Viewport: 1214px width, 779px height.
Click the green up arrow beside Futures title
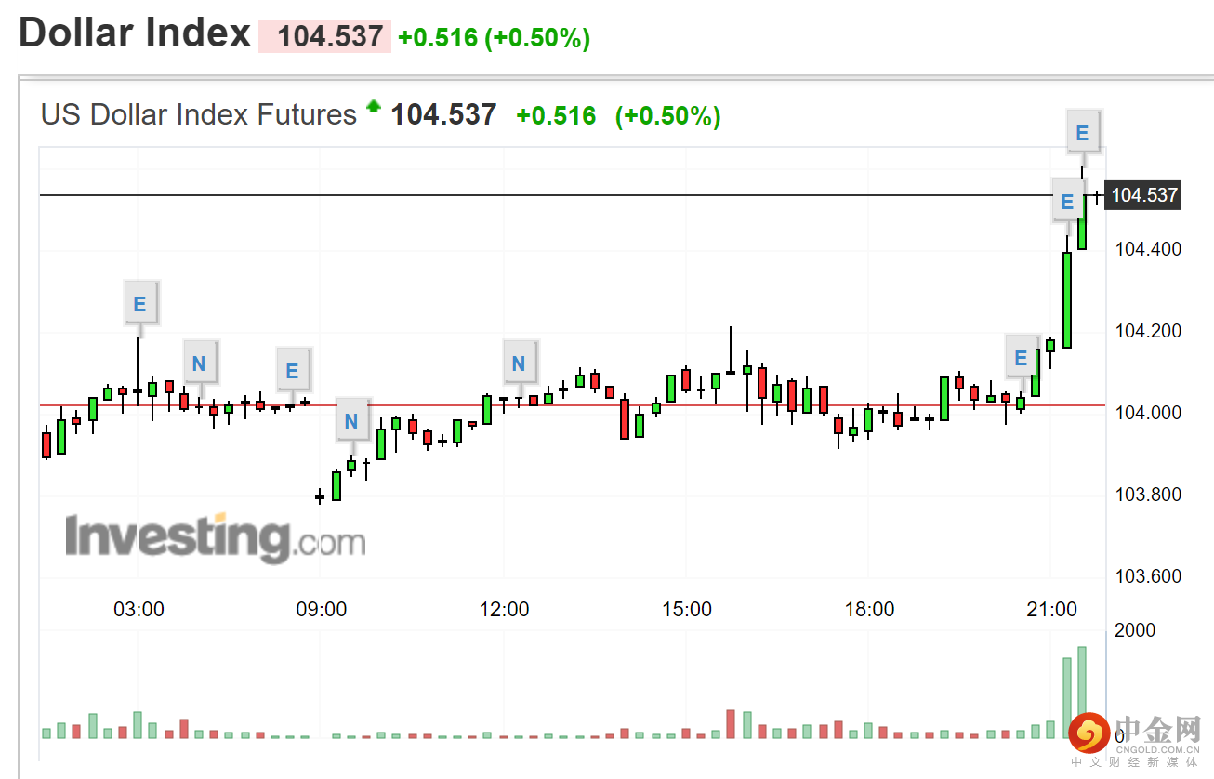tap(374, 107)
